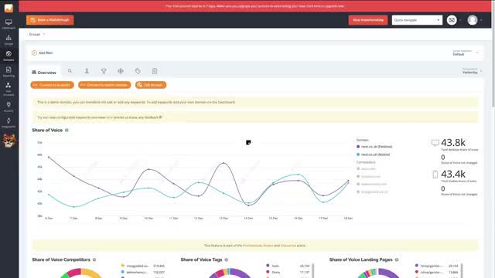Screen dimensions: 495x278
Task: Select the Overview tab
Action: (x=44, y=73)
